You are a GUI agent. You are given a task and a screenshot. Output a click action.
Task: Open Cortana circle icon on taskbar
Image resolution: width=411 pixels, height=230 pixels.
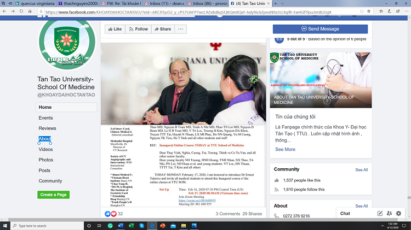(89, 226)
